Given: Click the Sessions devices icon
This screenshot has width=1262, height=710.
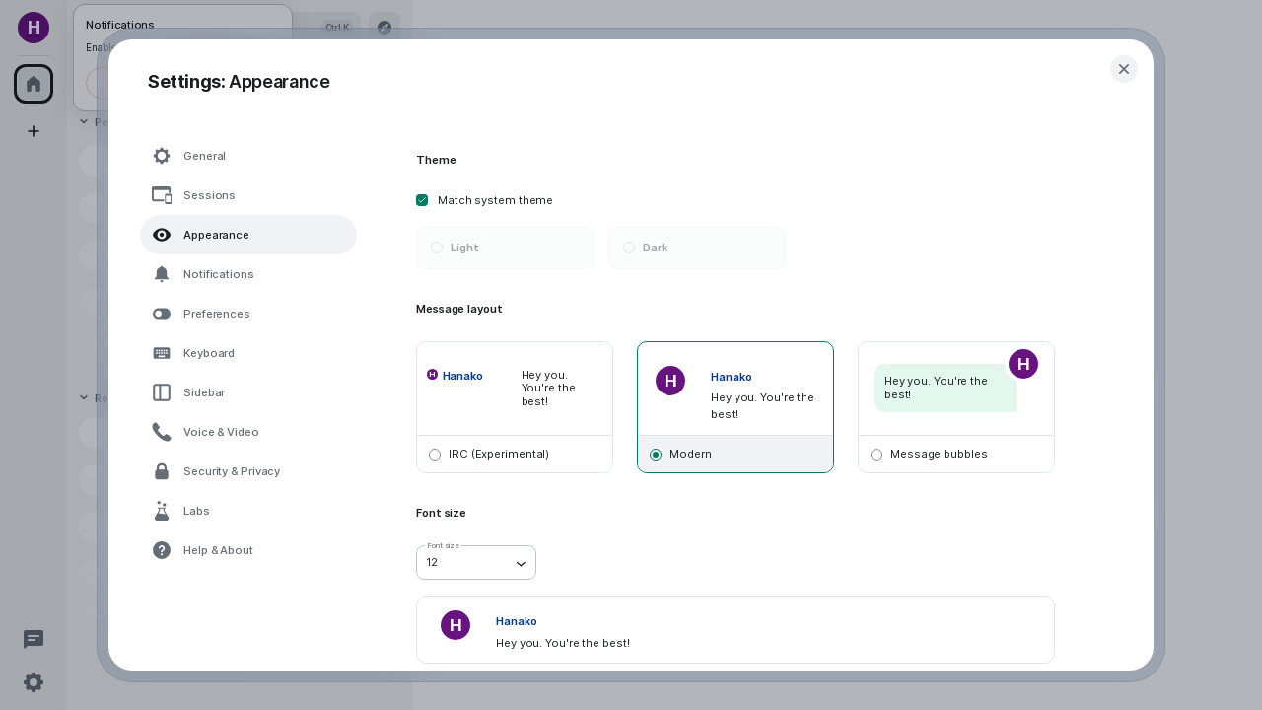Looking at the screenshot, I should click(x=162, y=195).
